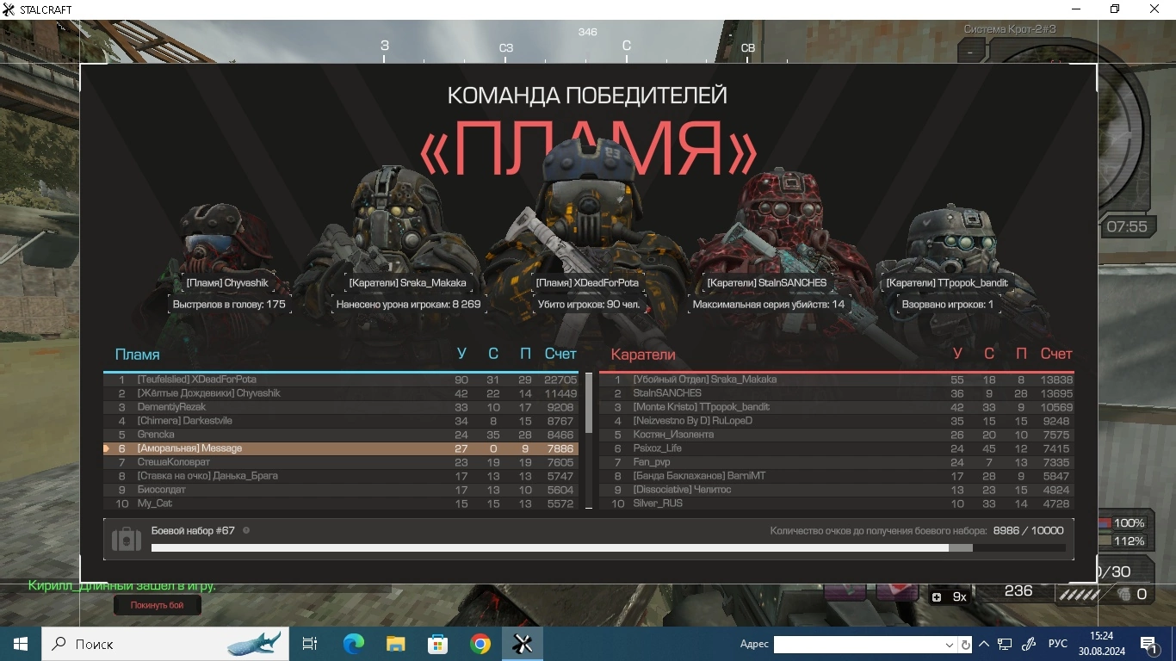Select row [Жёлтые Дождевики] Chyvashik
The image size is (1176, 661).
coord(341,393)
